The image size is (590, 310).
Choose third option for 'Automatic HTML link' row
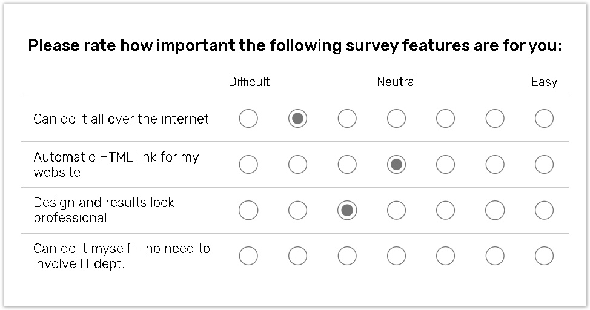[347, 164]
